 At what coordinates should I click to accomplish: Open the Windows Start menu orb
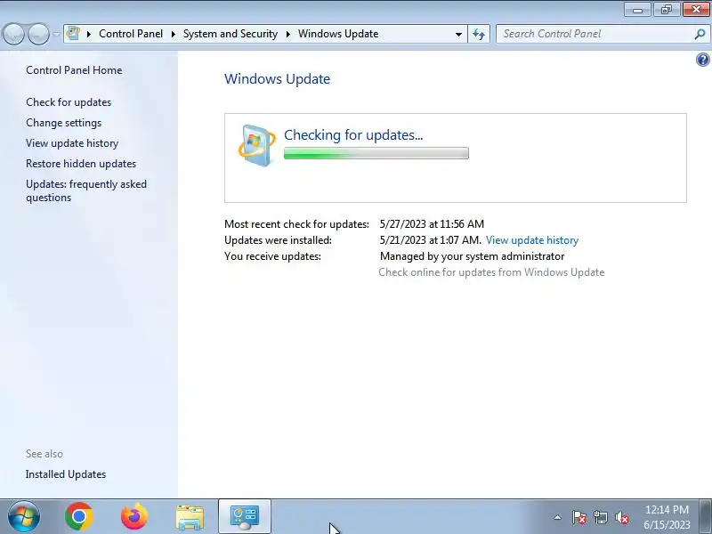tap(24, 516)
